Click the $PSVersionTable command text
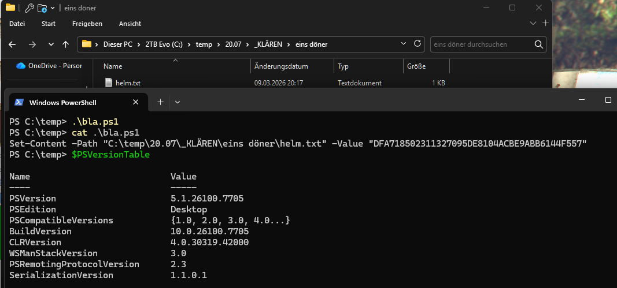The image size is (617, 288). 110,155
